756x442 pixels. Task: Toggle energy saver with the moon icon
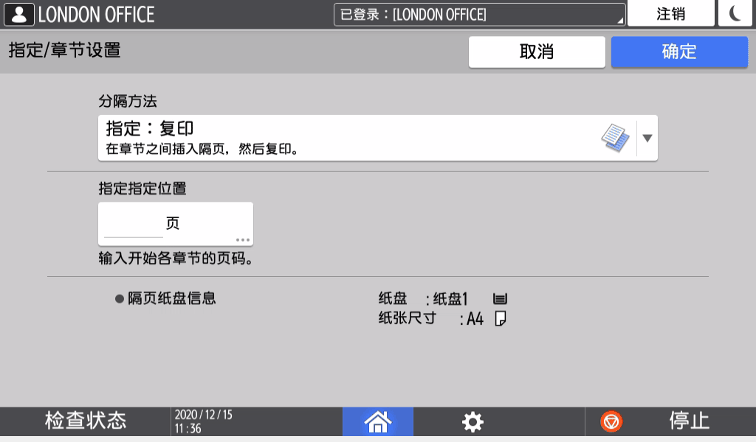[x=735, y=13]
